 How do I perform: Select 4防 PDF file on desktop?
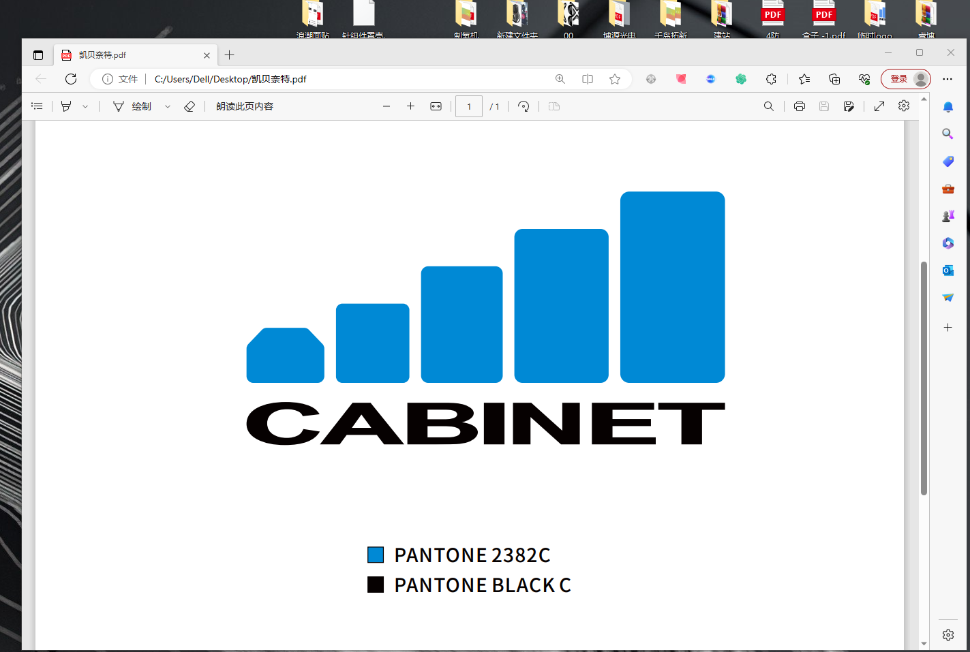click(x=773, y=19)
